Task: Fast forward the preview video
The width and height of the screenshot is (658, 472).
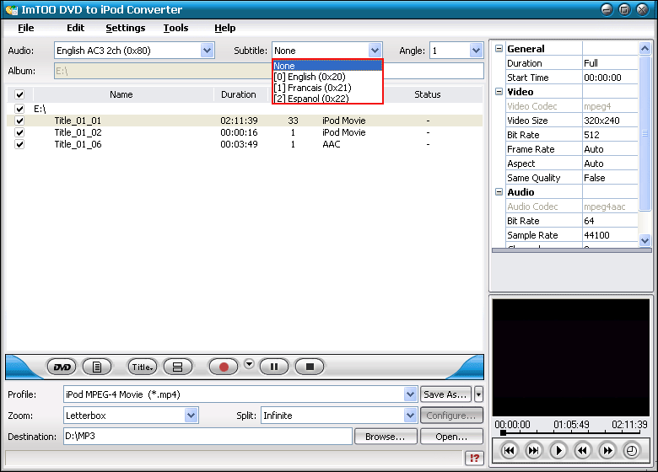Action: 607,451
